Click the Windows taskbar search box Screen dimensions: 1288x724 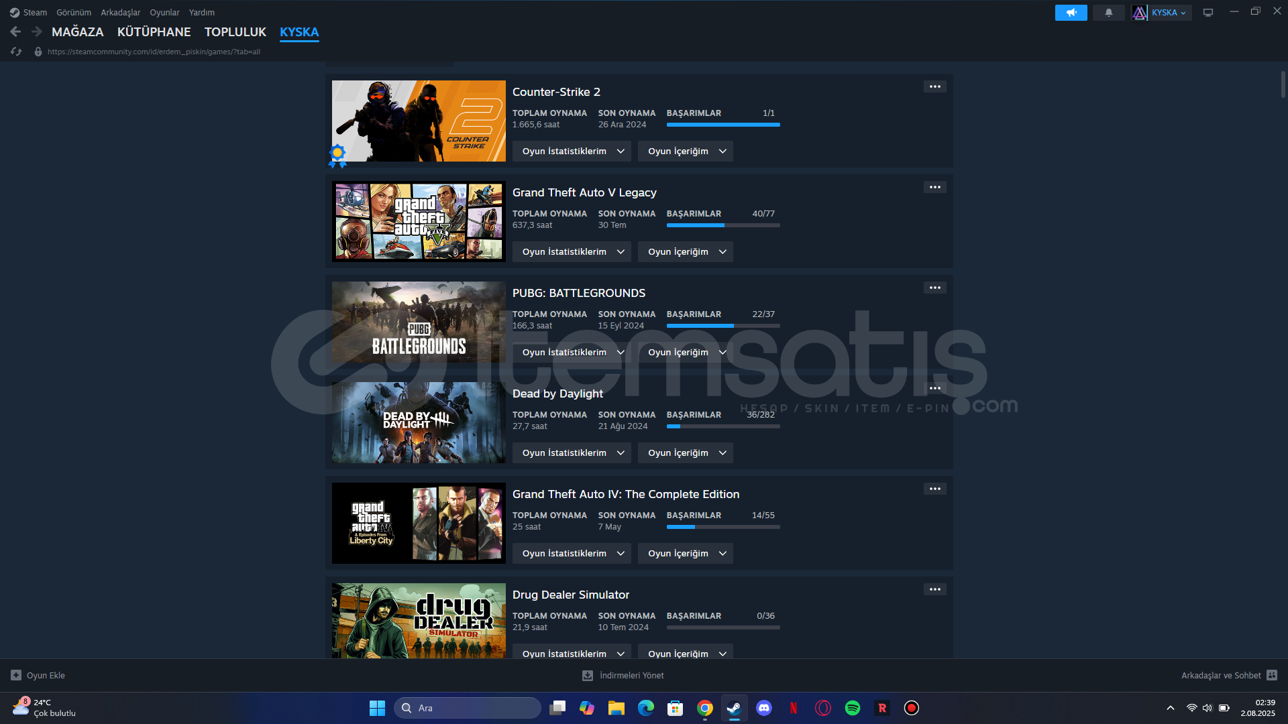468,708
